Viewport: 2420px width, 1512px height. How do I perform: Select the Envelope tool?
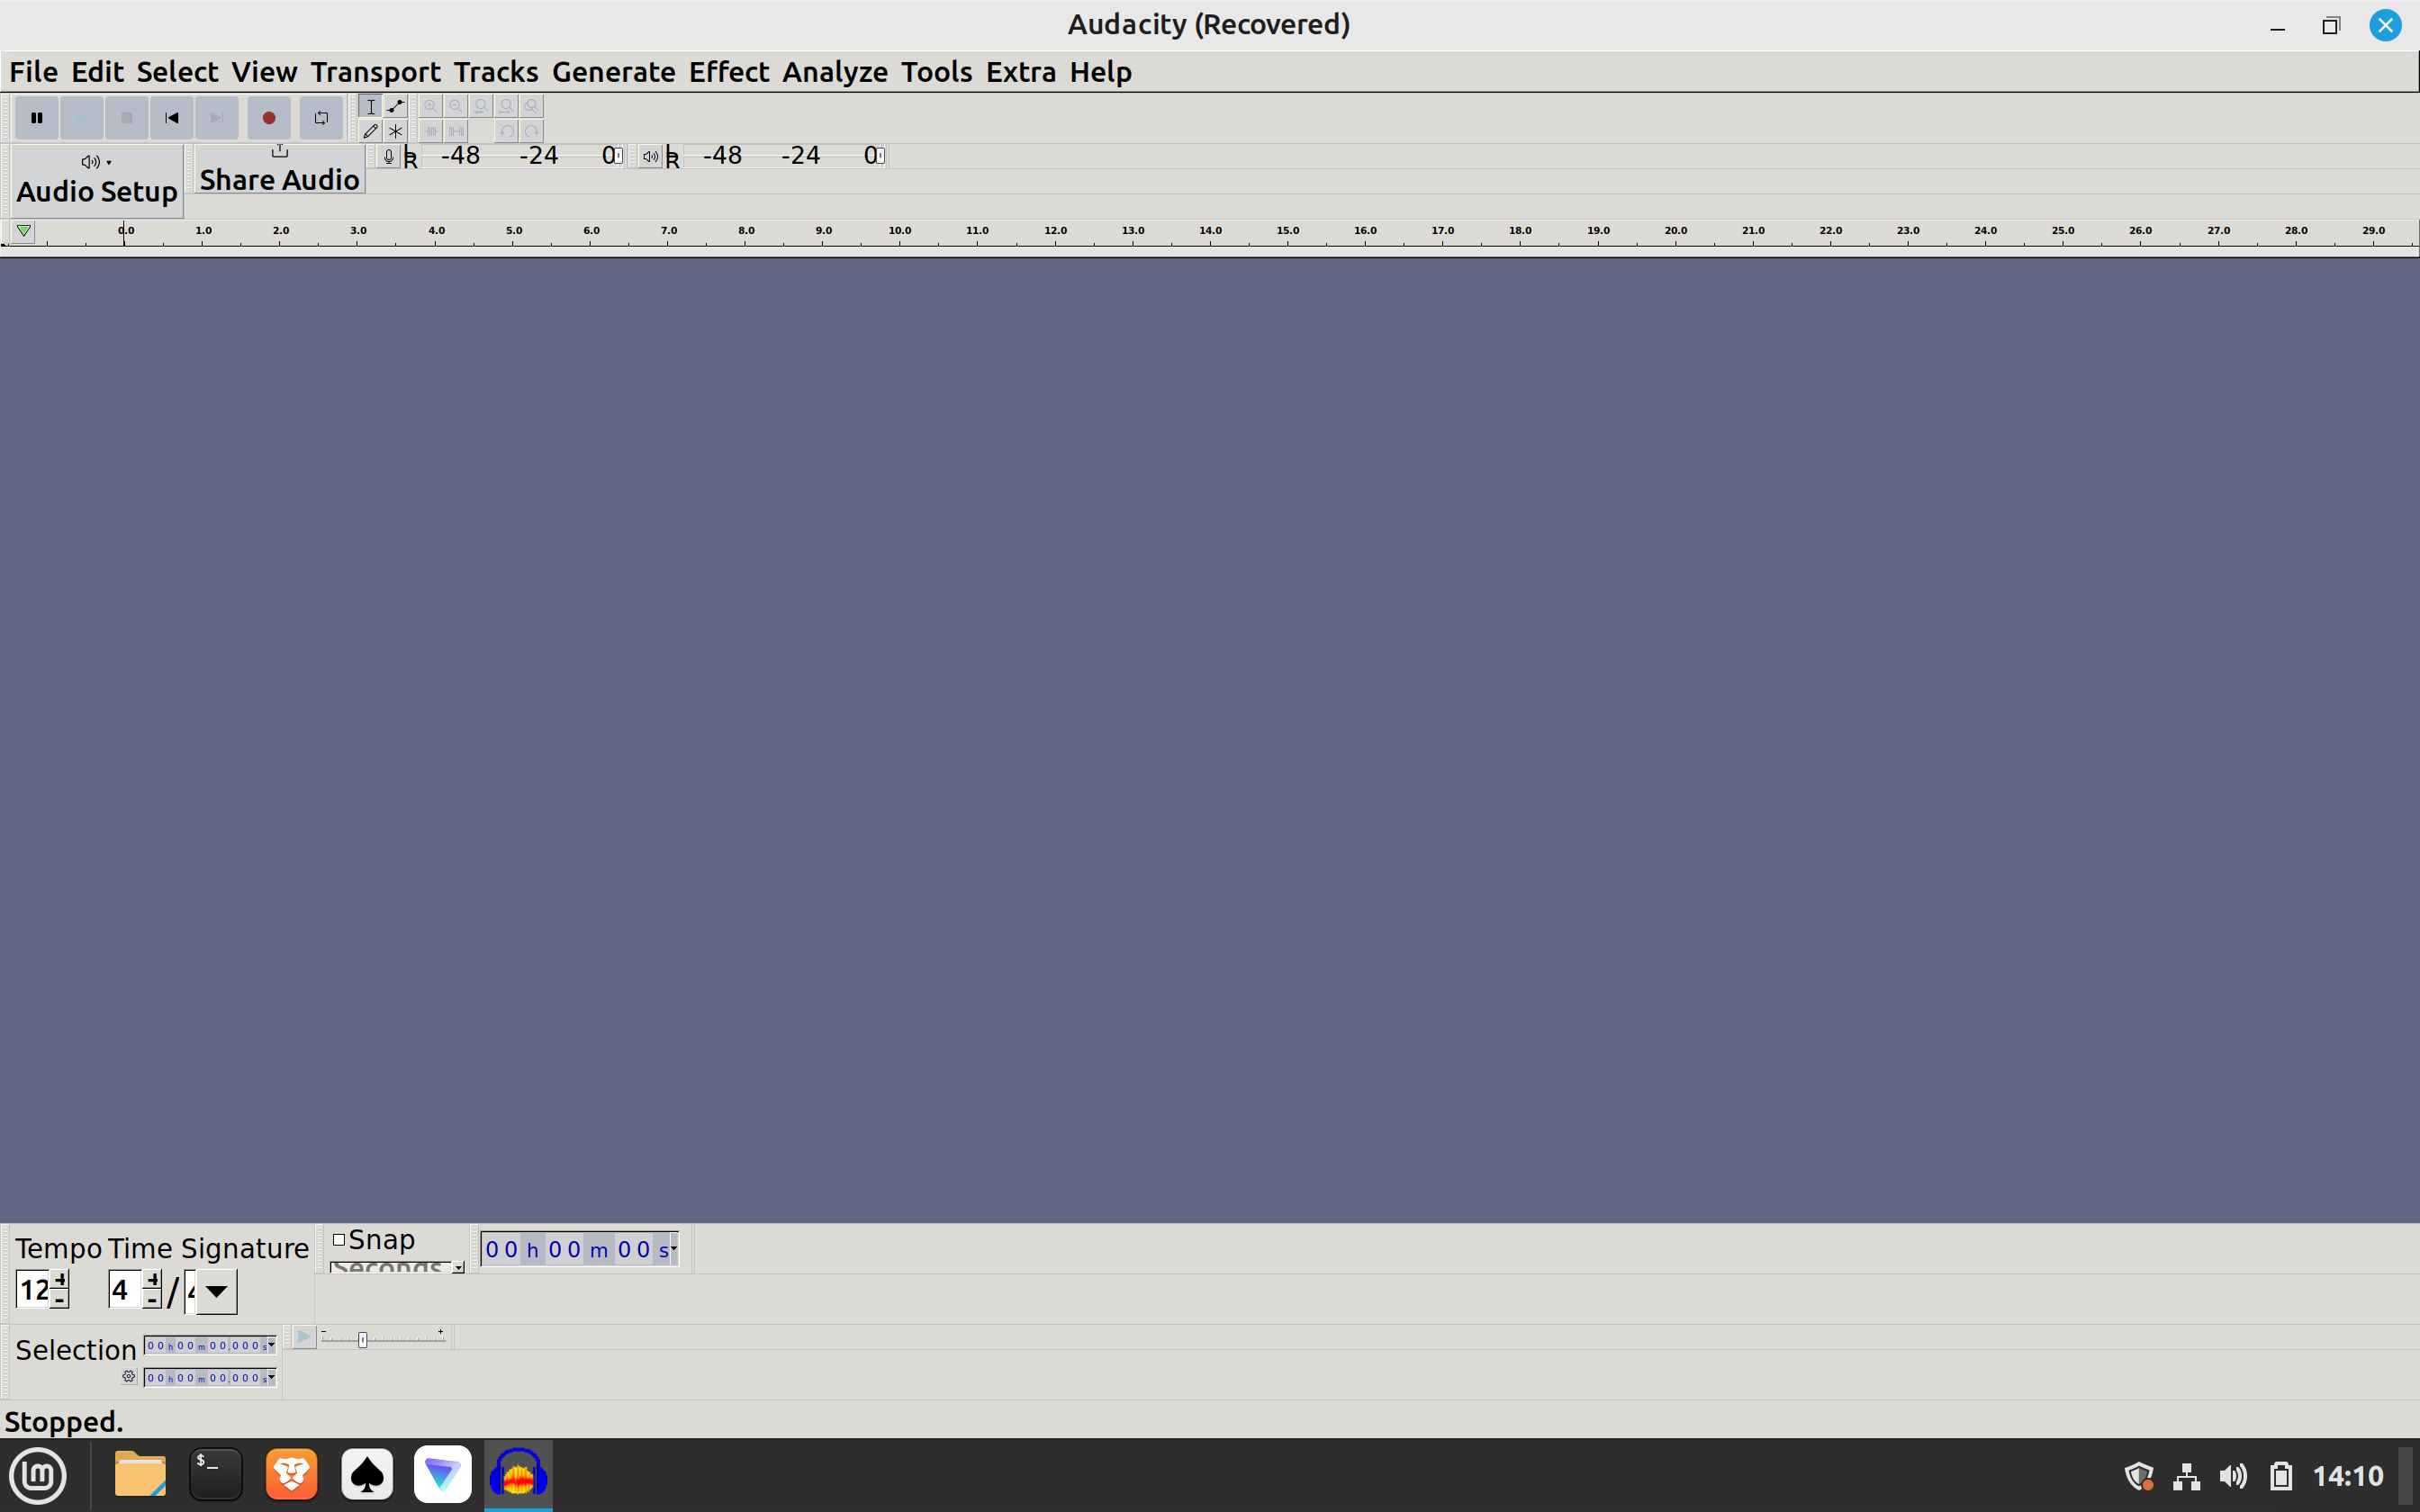point(396,106)
